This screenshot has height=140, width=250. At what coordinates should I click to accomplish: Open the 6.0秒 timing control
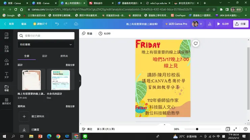[x=105, y=34]
